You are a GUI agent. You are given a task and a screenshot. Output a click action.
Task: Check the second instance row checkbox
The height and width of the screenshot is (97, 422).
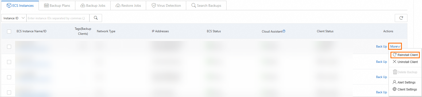[9, 62]
